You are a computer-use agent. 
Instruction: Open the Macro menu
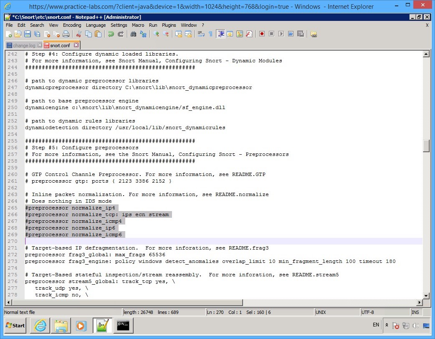tap(138, 25)
